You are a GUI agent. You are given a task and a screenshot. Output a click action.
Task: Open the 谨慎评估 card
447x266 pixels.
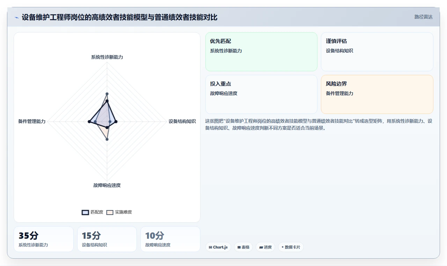click(377, 52)
